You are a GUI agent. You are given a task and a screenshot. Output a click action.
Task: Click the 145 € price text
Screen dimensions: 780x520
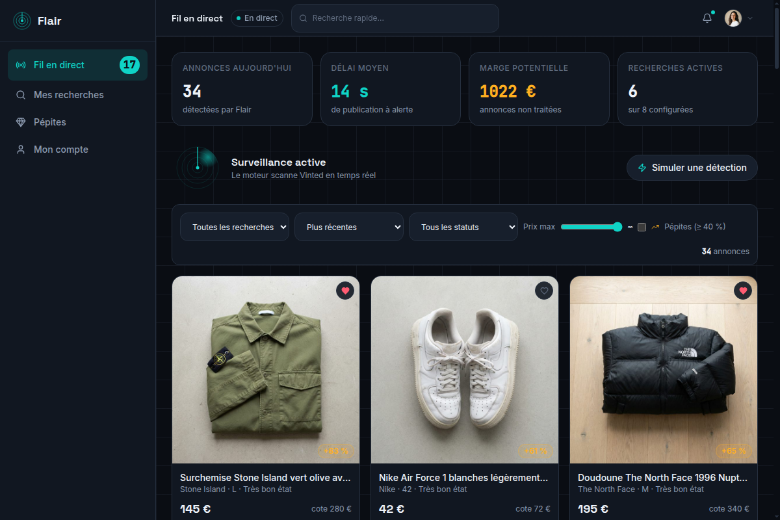click(x=195, y=509)
